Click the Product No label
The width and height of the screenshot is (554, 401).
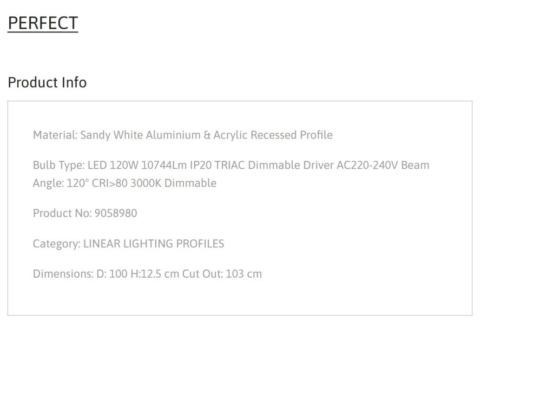tap(62, 213)
